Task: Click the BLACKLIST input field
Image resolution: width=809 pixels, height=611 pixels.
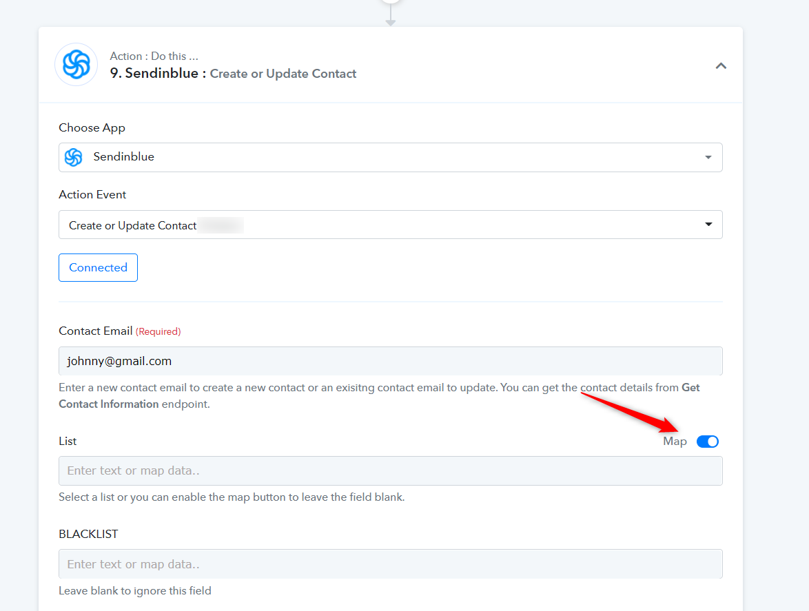Action: [391, 564]
